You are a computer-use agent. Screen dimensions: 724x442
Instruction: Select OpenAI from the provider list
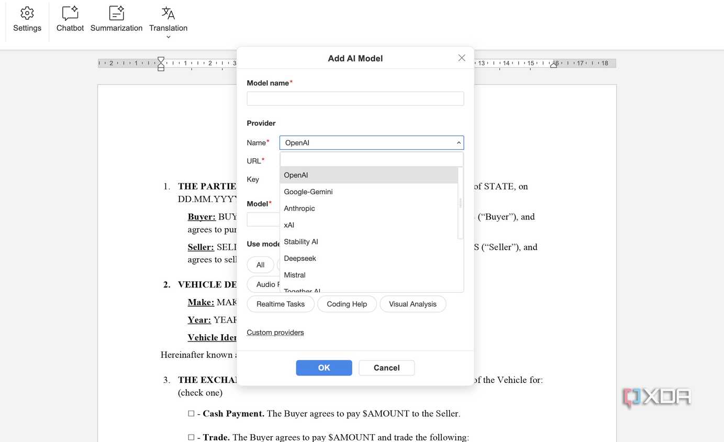tap(369, 175)
